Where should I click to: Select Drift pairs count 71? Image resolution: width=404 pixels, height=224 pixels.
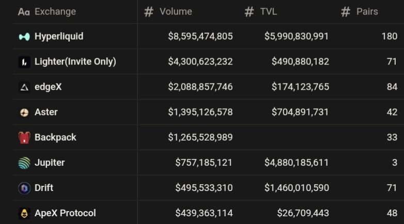(x=392, y=188)
